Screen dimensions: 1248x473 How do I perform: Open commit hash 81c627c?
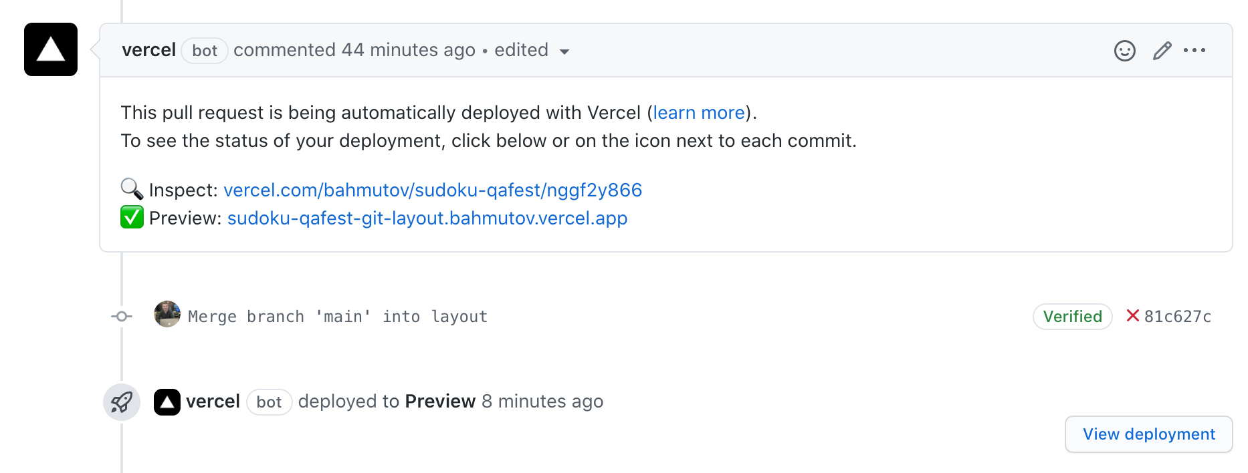pyautogui.click(x=1177, y=317)
